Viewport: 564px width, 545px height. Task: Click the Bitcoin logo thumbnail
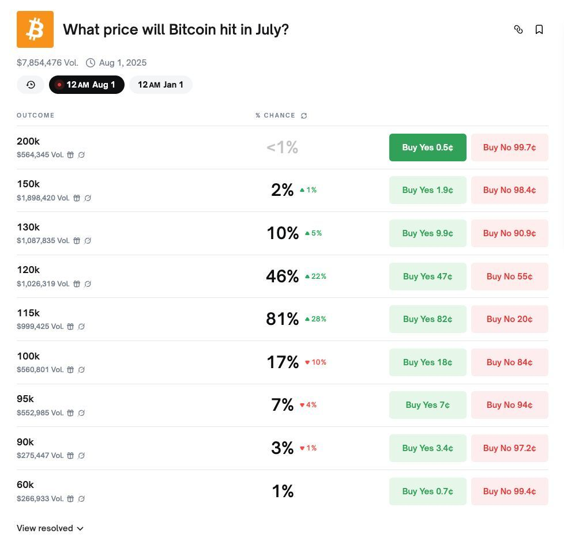tap(35, 29)
